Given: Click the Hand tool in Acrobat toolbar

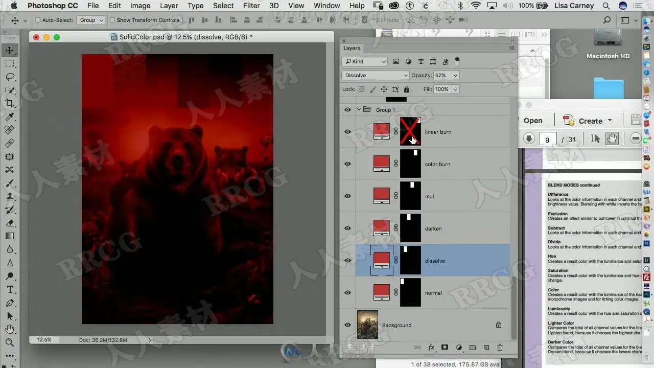Looking at the screenshot, I should pyautogui.click(x=612, y=139).
